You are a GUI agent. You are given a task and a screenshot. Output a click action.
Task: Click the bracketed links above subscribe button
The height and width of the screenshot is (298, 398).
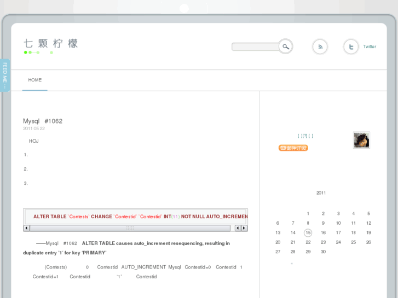305,136
